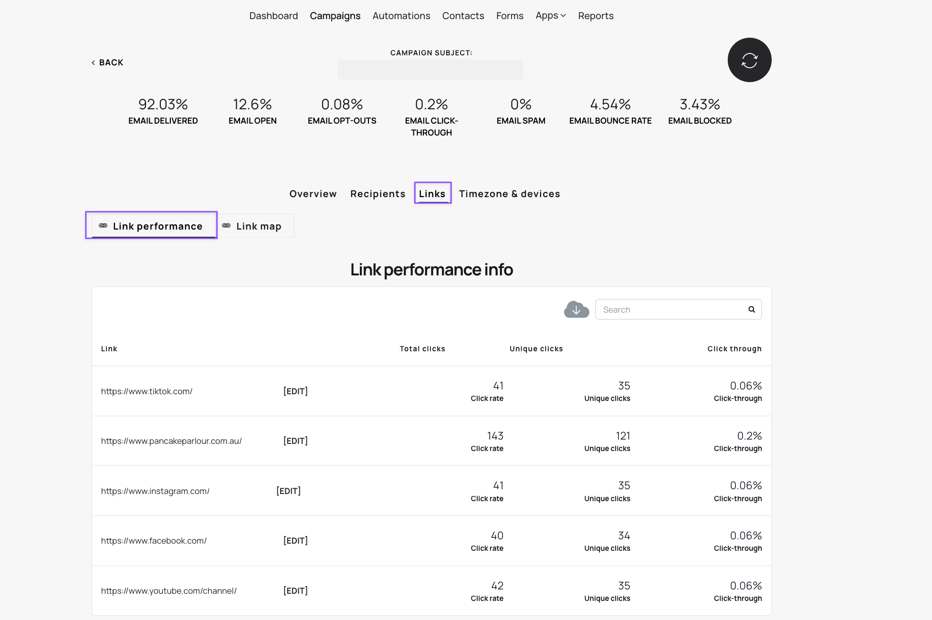Open the Timezone & devices tab
932x620 pixels.
click(x=509, y=194)
